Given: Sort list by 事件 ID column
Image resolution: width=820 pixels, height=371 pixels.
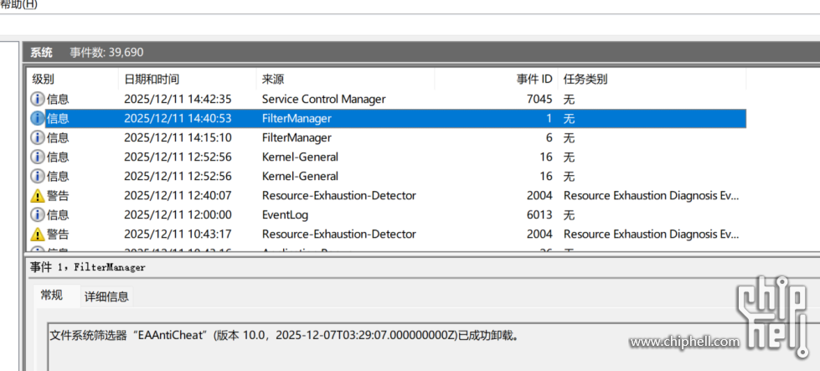Looking at the screenshot, I should pyautogui.click(x=534, y=80).
